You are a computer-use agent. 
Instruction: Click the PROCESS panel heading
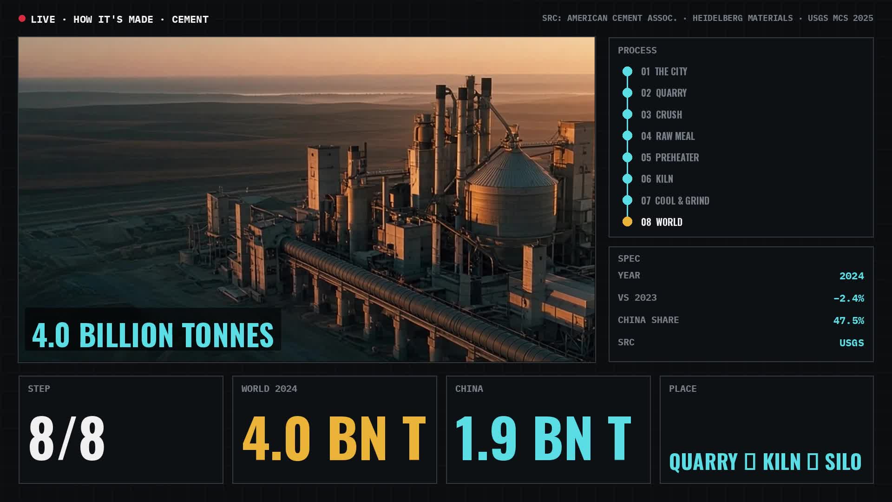(x=637, y=50)
